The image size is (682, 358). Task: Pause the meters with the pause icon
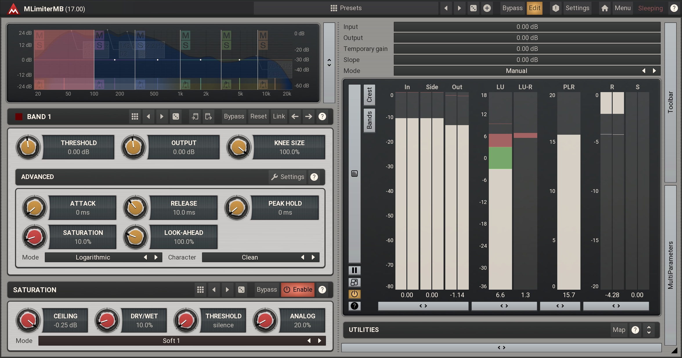(x=354, y=270)
